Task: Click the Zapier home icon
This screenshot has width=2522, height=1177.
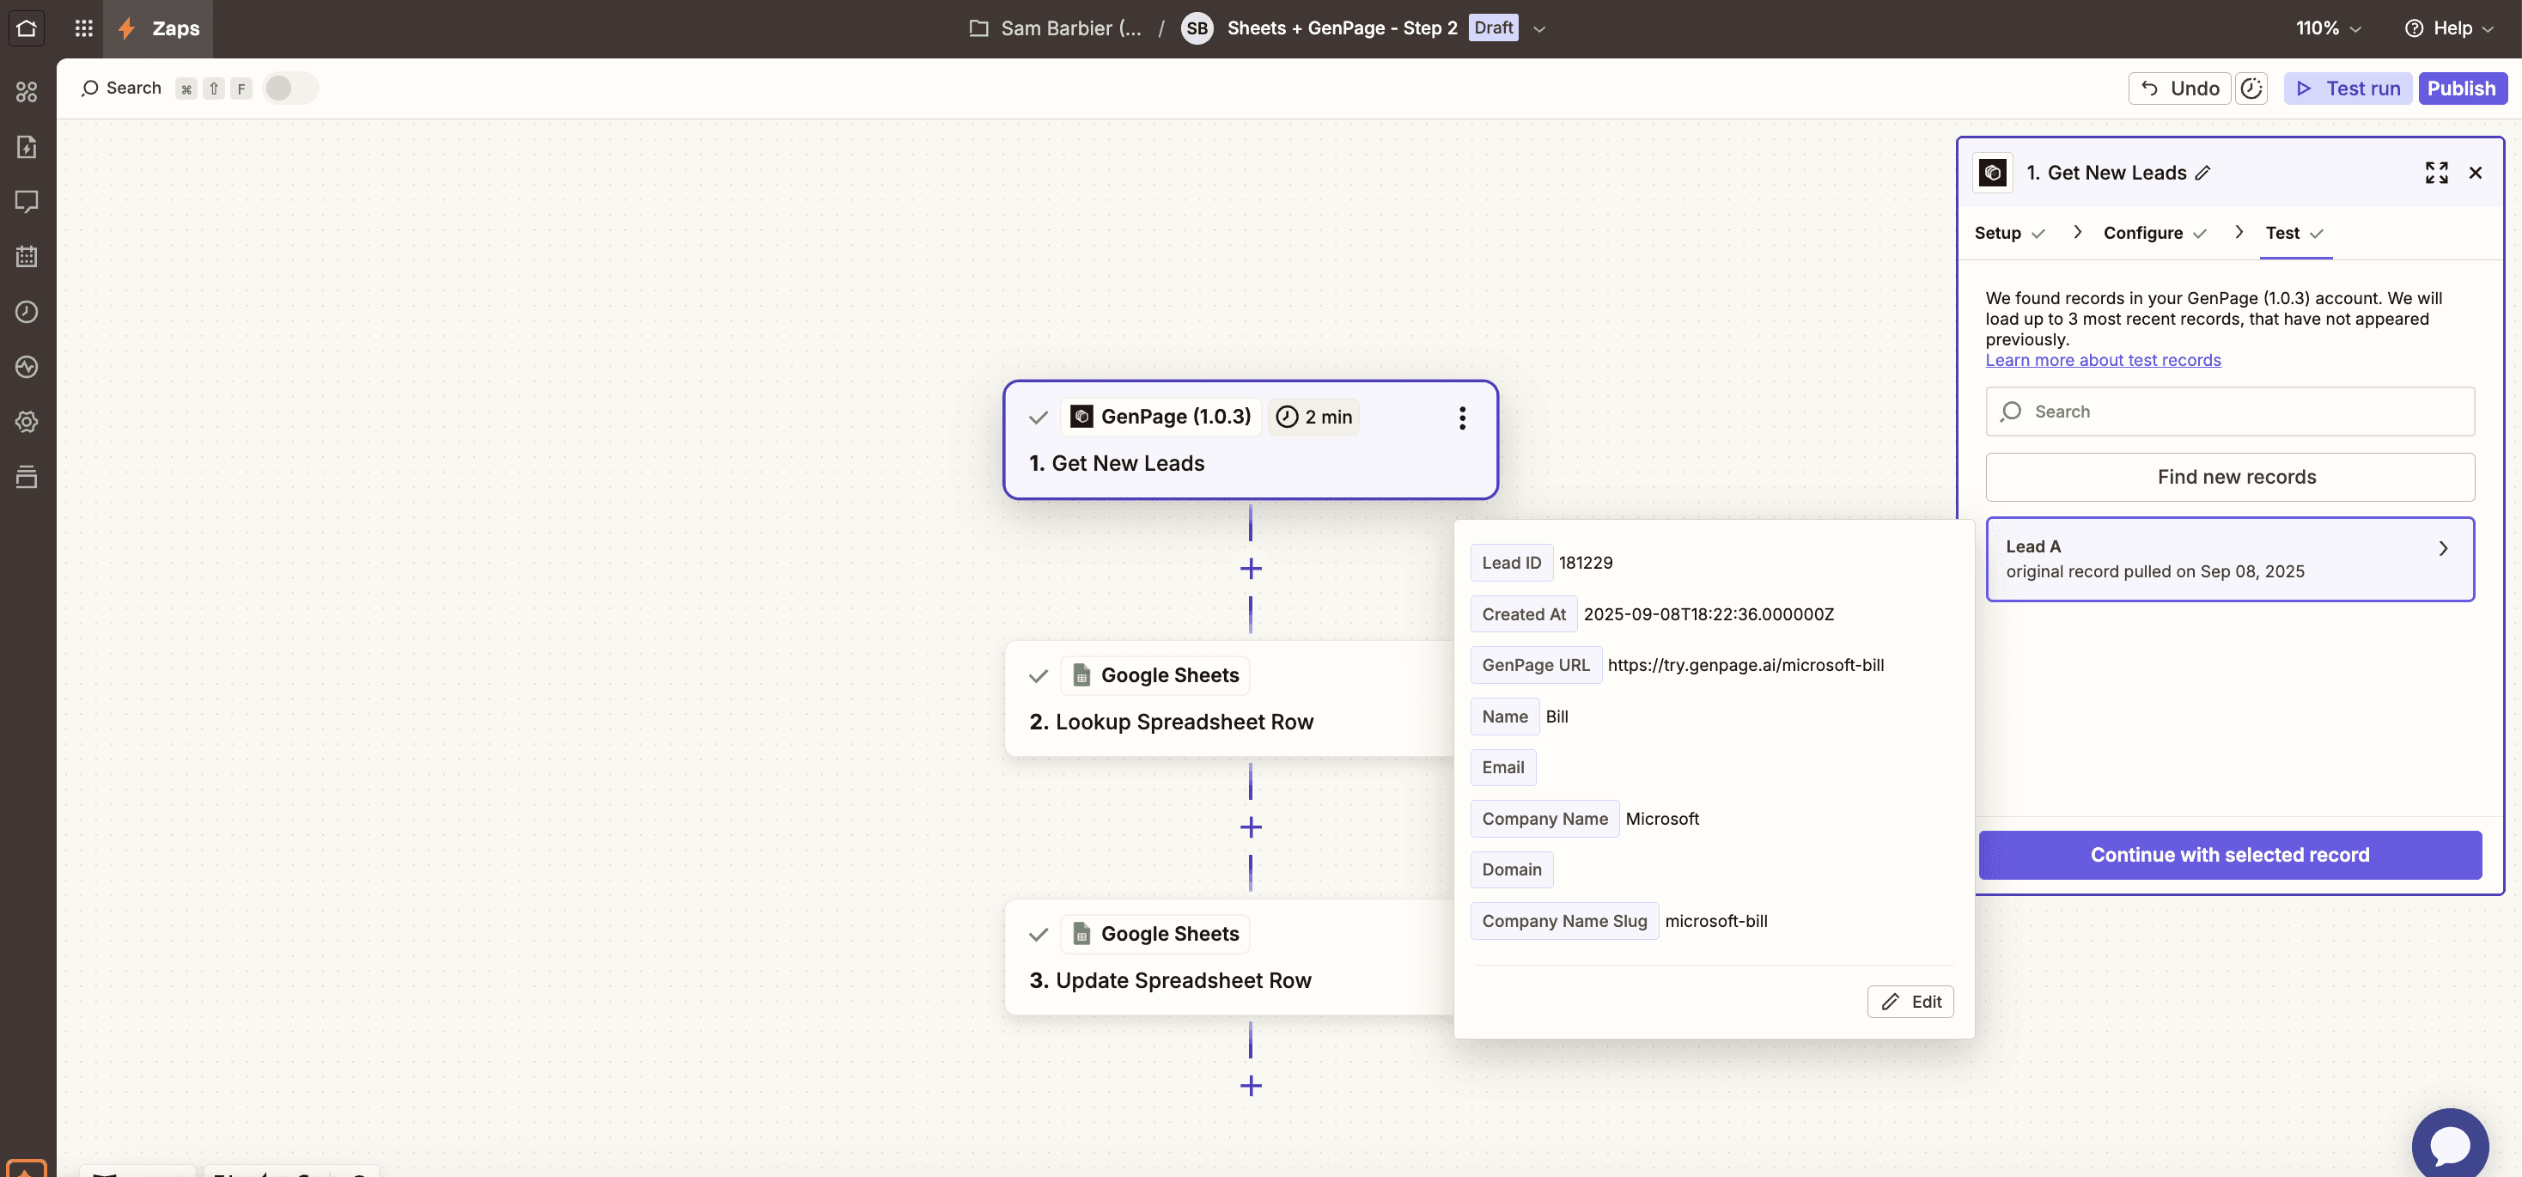Action: 27,28
